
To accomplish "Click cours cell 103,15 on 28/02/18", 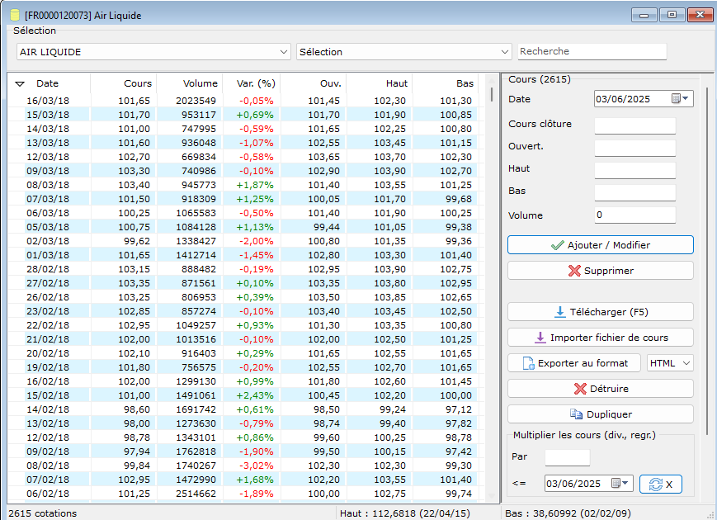I will (134, 269).
